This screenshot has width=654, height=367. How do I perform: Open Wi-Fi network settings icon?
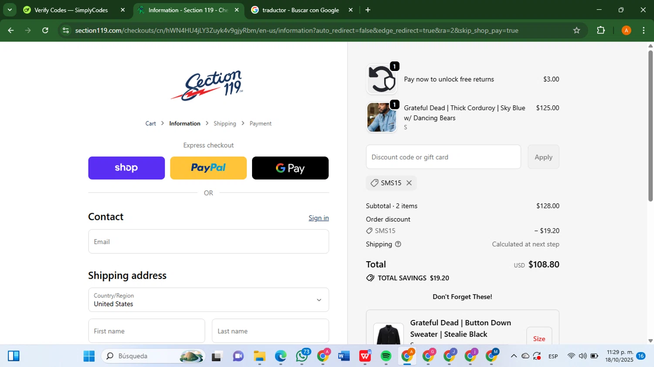(571, 356)
